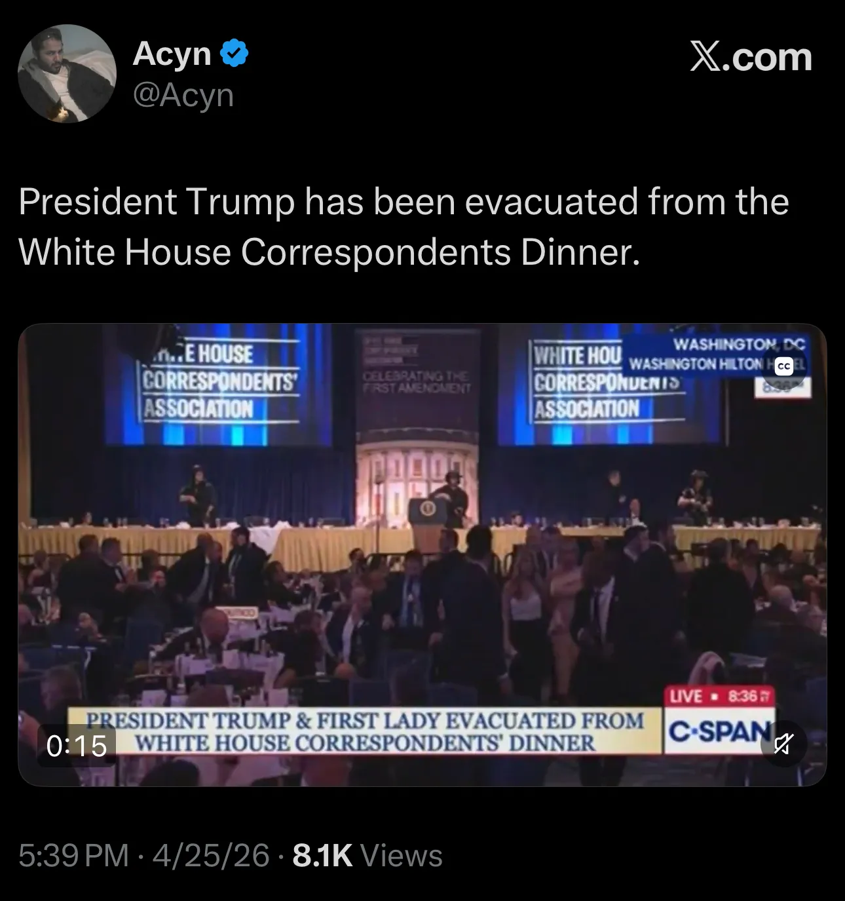Click the X.com logo
The height and width of the screenshot is (901, 845).
coord(751,58)
